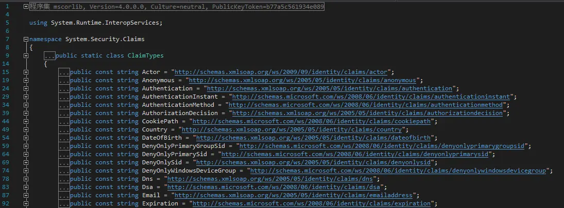This screenshot has height=208, width=564.
Task: Expand the collapsed block on the DenyOnlySid line
Action: coord(26,163)
